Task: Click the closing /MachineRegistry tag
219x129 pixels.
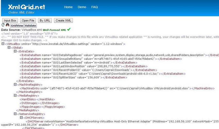Action: pos(29,92)
